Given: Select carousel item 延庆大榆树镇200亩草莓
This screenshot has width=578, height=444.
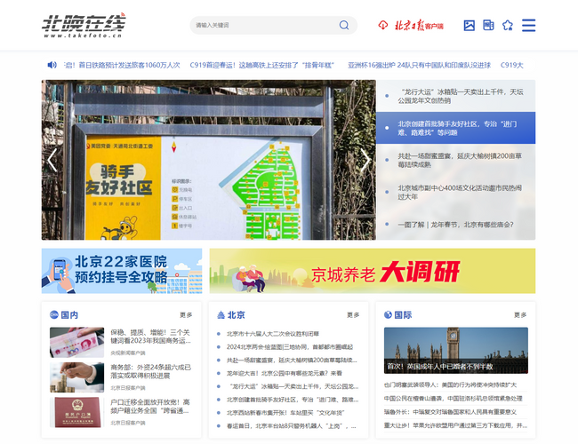Looking at the screenshot, I should (x=455, y=160).
